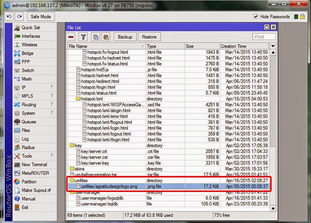Sort by File Name column header
311x223 pixels.
pyautogui.click(x=106, y=47)
